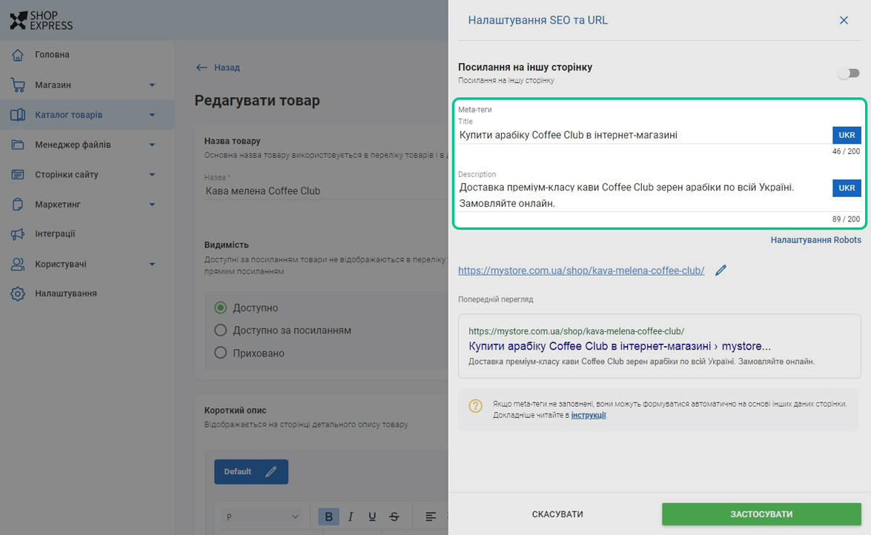
Task: Click the pages icon for Сторінки сайту
Action: tap(18, 174)
